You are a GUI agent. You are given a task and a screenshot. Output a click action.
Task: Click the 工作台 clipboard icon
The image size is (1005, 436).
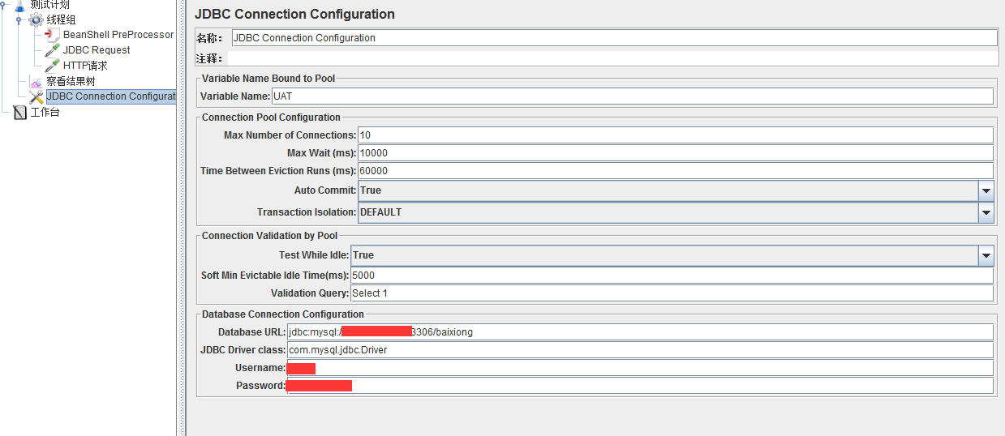tap(20, 113)
